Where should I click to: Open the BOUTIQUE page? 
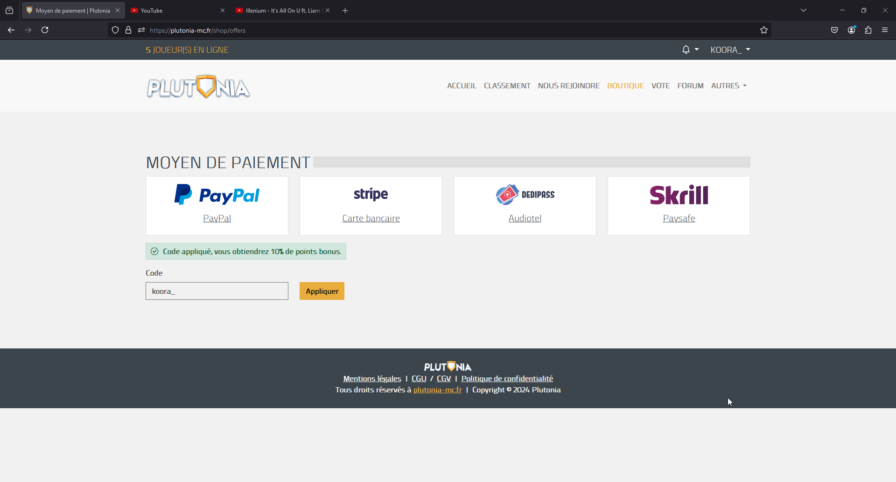tap(625, 86)
